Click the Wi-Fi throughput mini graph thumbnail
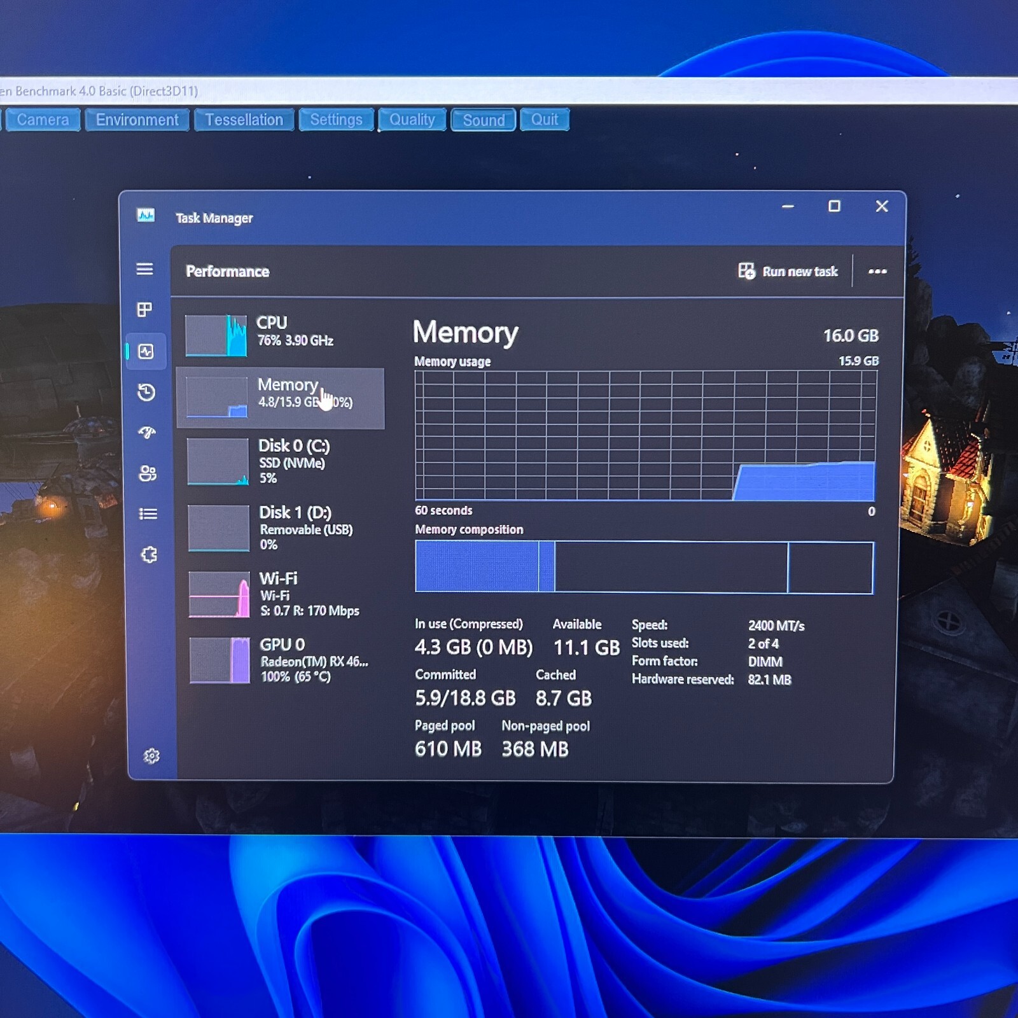This screenshot has height=1018, width=1018. coord(220,595)
